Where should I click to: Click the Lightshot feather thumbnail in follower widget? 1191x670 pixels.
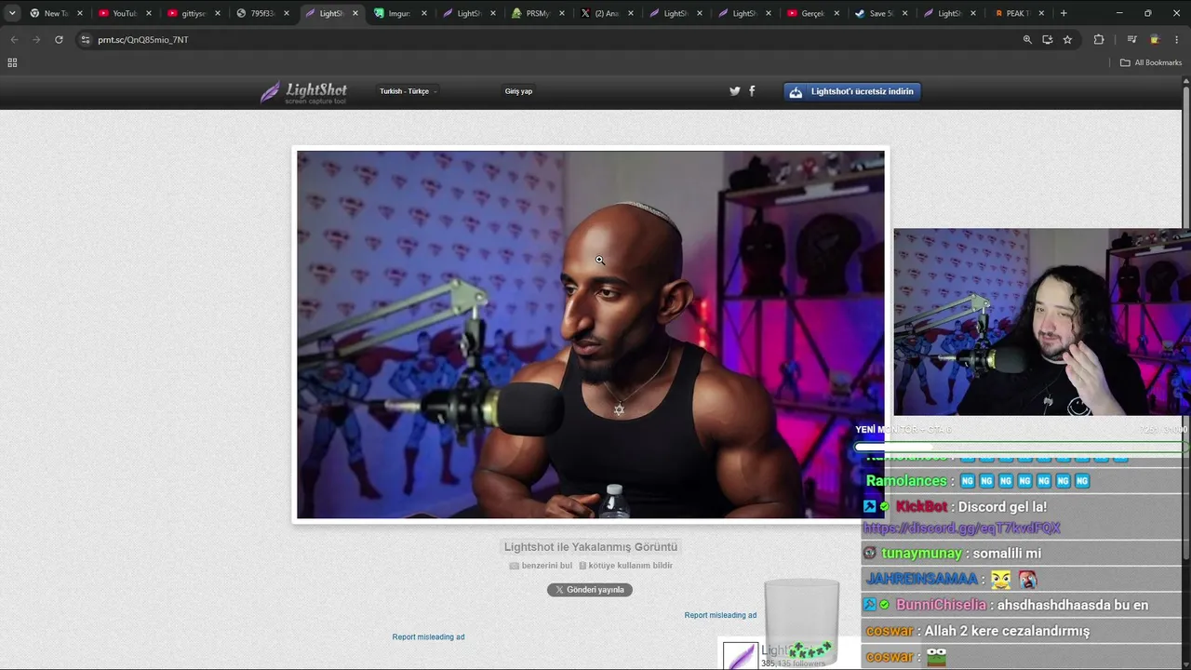741,656
